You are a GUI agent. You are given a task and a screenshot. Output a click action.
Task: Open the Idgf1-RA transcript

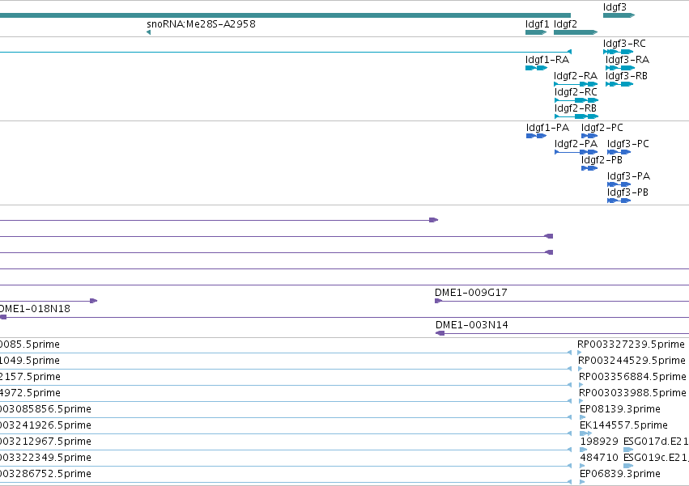point(536,68)
